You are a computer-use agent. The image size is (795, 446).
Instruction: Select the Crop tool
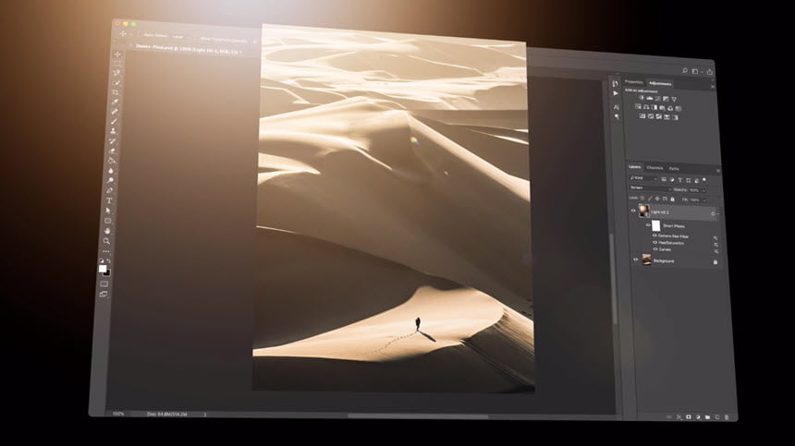(116, 91)
